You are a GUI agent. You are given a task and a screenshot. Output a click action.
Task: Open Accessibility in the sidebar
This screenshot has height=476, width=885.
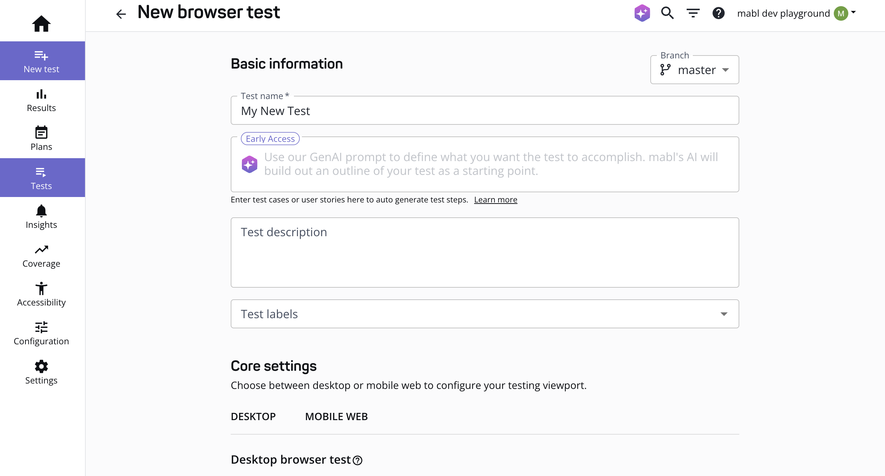tap(41, 294)
